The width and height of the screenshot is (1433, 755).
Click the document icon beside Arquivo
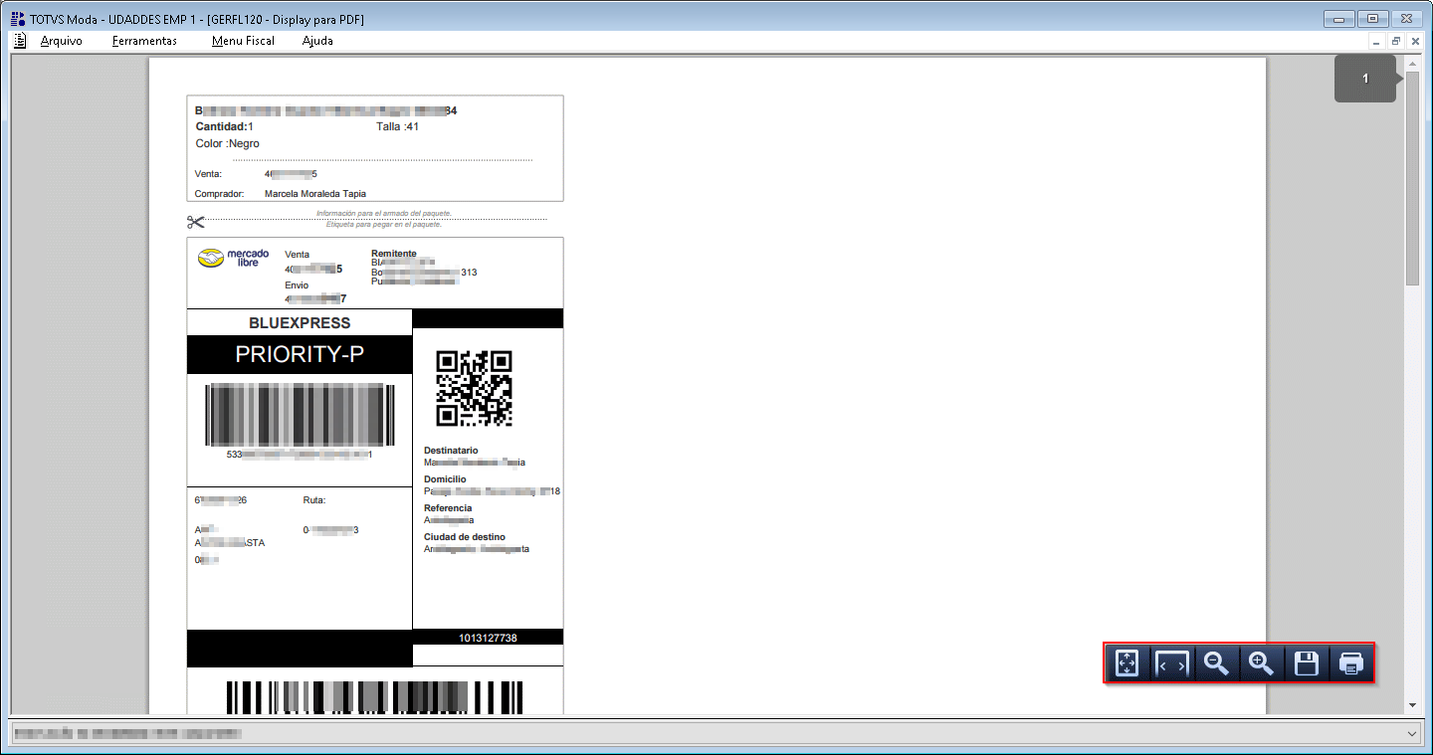point(20,41)
